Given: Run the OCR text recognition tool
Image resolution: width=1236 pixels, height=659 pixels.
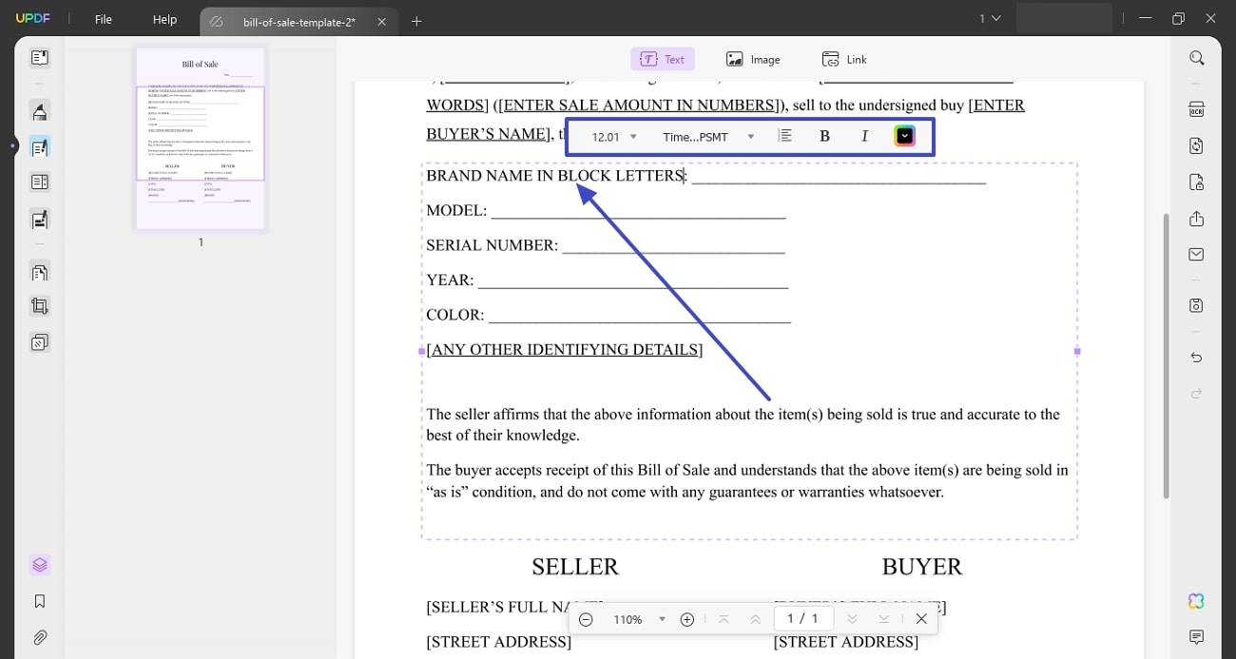Looking at the screenshot, I should point(1196,110).
